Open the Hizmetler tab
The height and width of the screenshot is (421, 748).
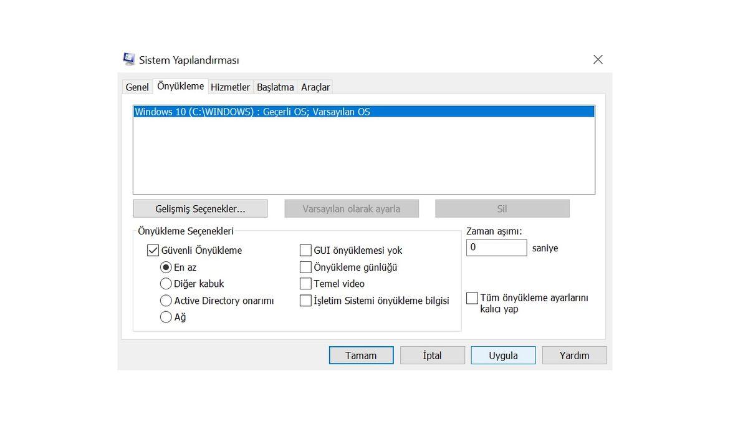point(230,87)
